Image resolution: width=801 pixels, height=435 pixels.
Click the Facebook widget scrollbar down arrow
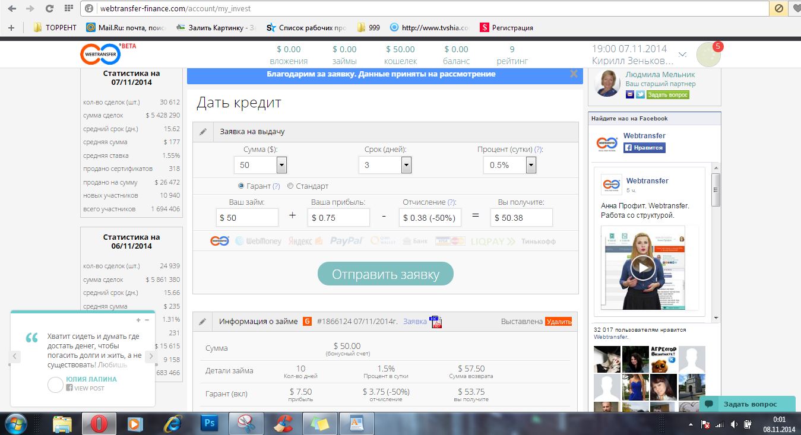click(716, 318)
